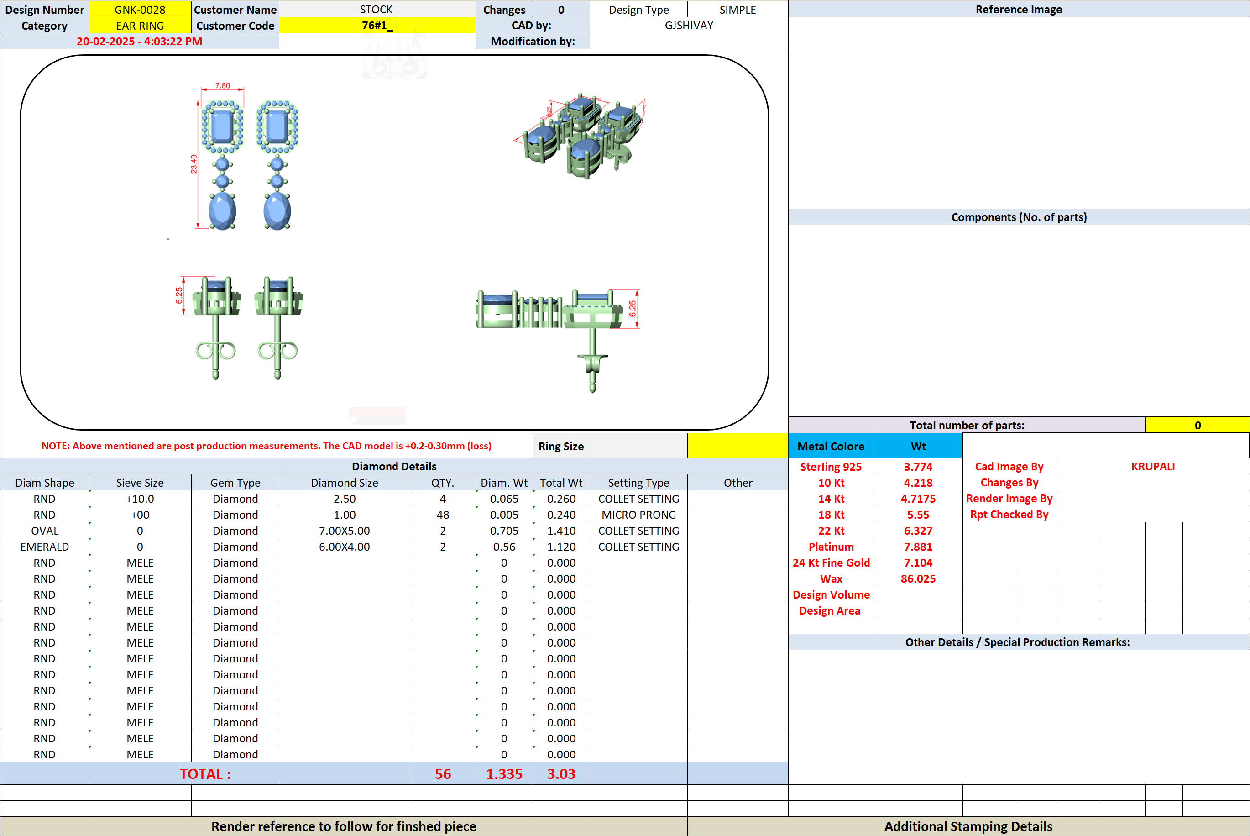Click the empty Modification by value cell

pyautogui.click(x=688, y=41)
